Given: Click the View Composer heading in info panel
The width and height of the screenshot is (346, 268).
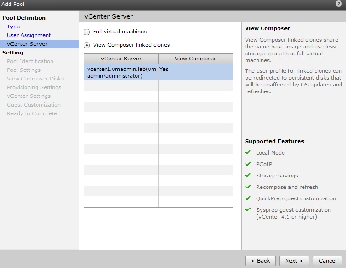Looking at the screenshot, I should click(267, 28).
